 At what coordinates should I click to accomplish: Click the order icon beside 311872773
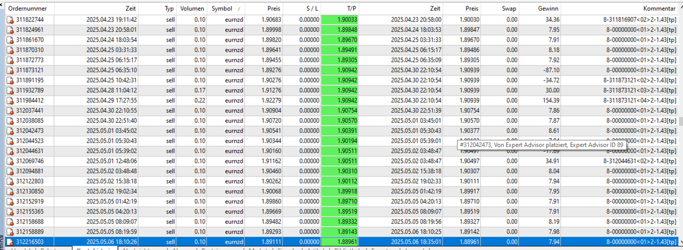coord(10,60)
